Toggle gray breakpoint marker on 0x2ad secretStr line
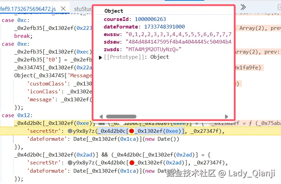 pyautogui.click(x=70, y=163)
